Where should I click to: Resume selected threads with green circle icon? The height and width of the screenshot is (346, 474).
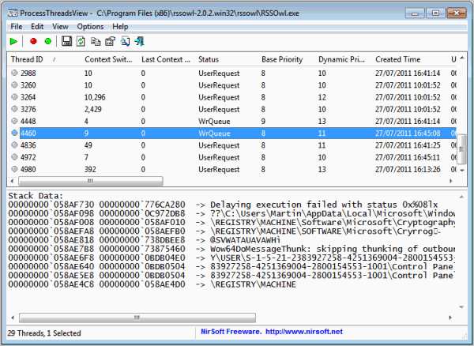coord(47,41)
